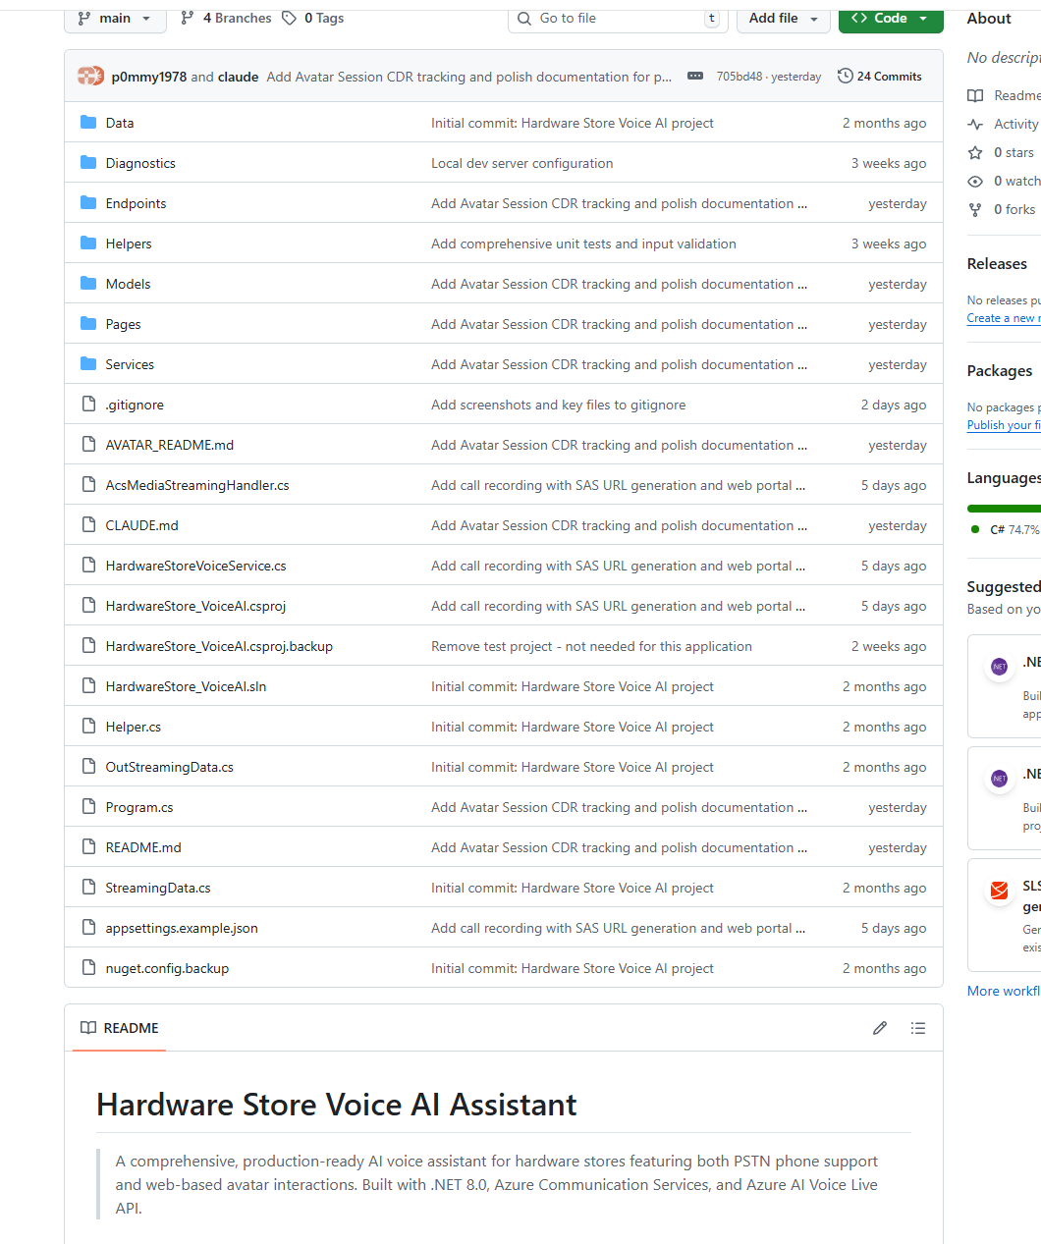
Task: Open the Publish your first package link
Action: tap(1003, 424)
